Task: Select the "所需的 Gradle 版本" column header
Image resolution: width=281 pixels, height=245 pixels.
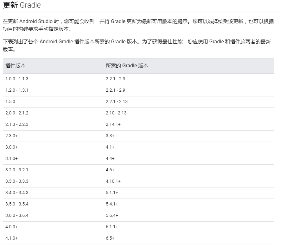Action: (x=127, y=66)
